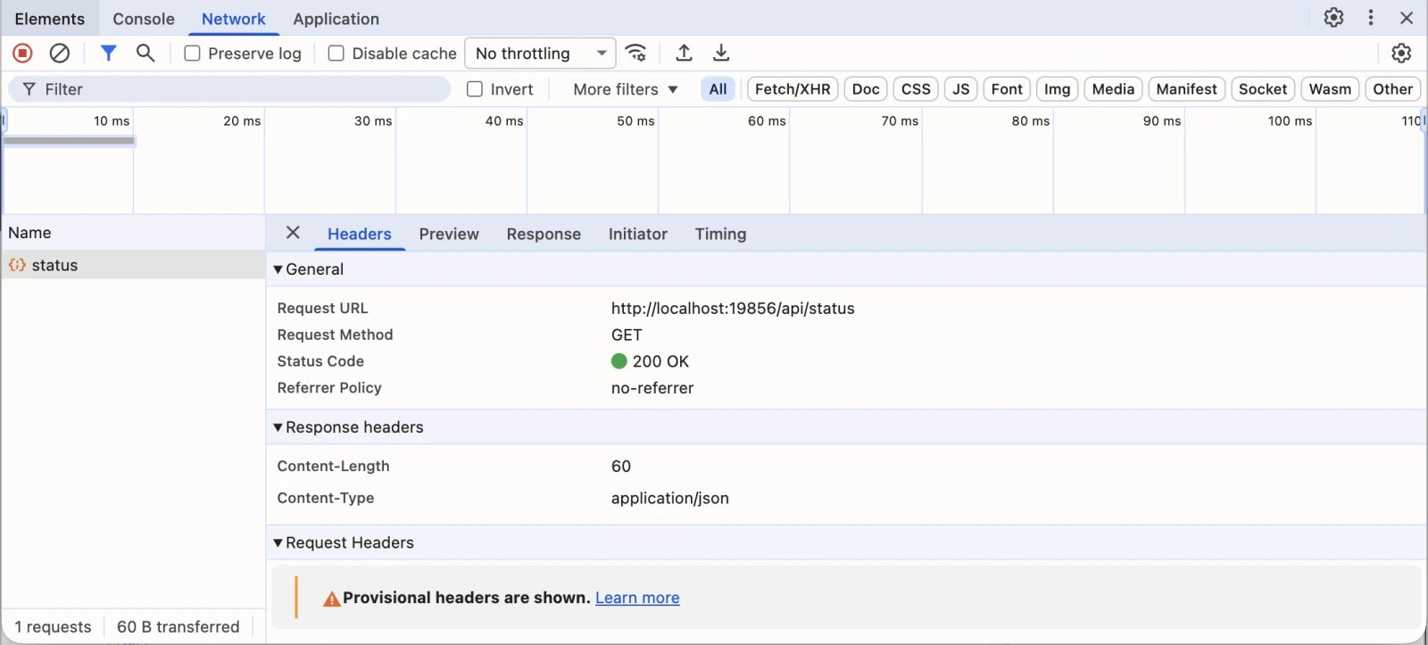Screen dimensions: 1428x645
Task: Filter by Doc requests
Action: 866,89
